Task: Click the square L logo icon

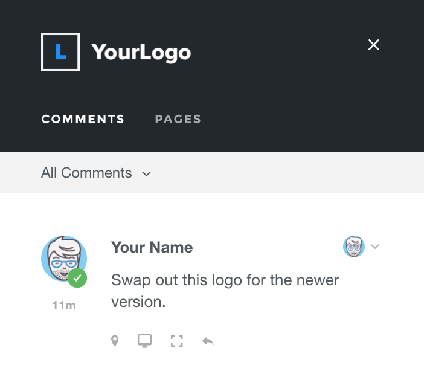Action: (x=60, y=52)
